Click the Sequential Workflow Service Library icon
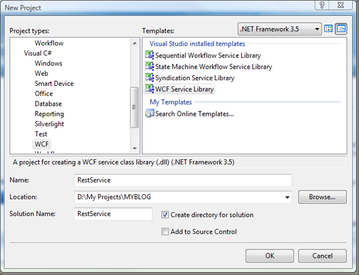This screenshot has height=275, width=359. 150,55
